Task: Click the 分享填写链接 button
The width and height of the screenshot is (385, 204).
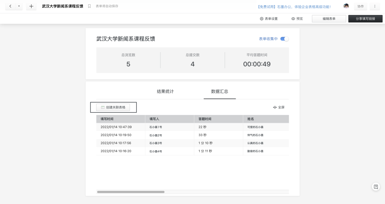Action: [x=365, y=19]
